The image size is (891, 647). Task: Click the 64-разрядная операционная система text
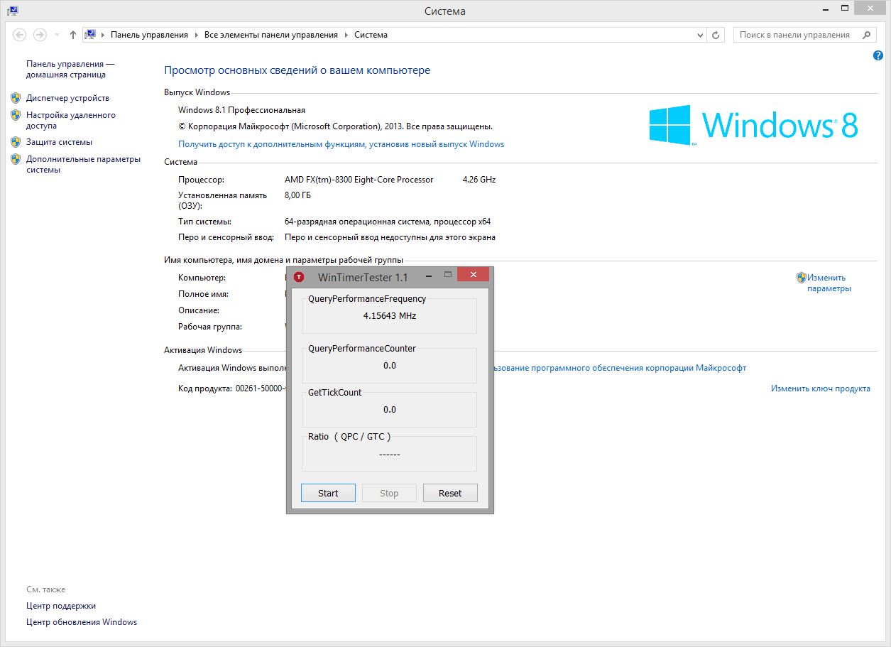(388, 222)
